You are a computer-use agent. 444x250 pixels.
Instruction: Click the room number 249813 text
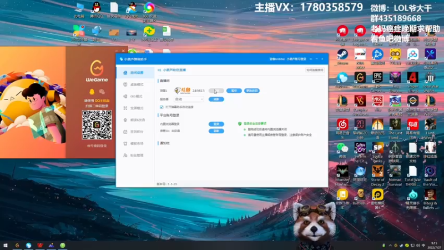(x=198, y=91)
